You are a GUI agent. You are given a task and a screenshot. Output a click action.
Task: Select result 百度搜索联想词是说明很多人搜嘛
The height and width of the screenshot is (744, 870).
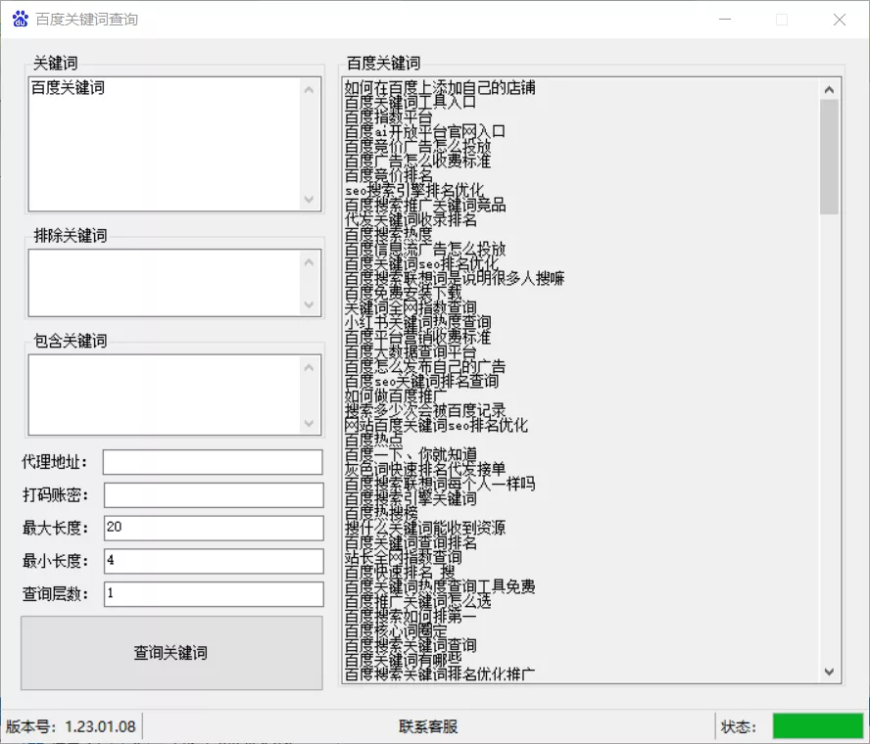(x=455, y=278)
